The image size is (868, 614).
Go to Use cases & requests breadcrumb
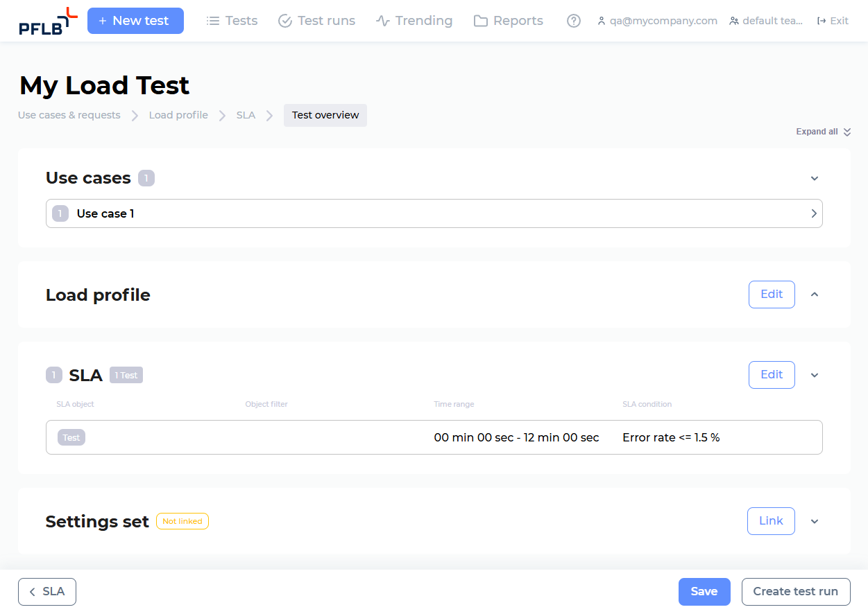(69, 115)
